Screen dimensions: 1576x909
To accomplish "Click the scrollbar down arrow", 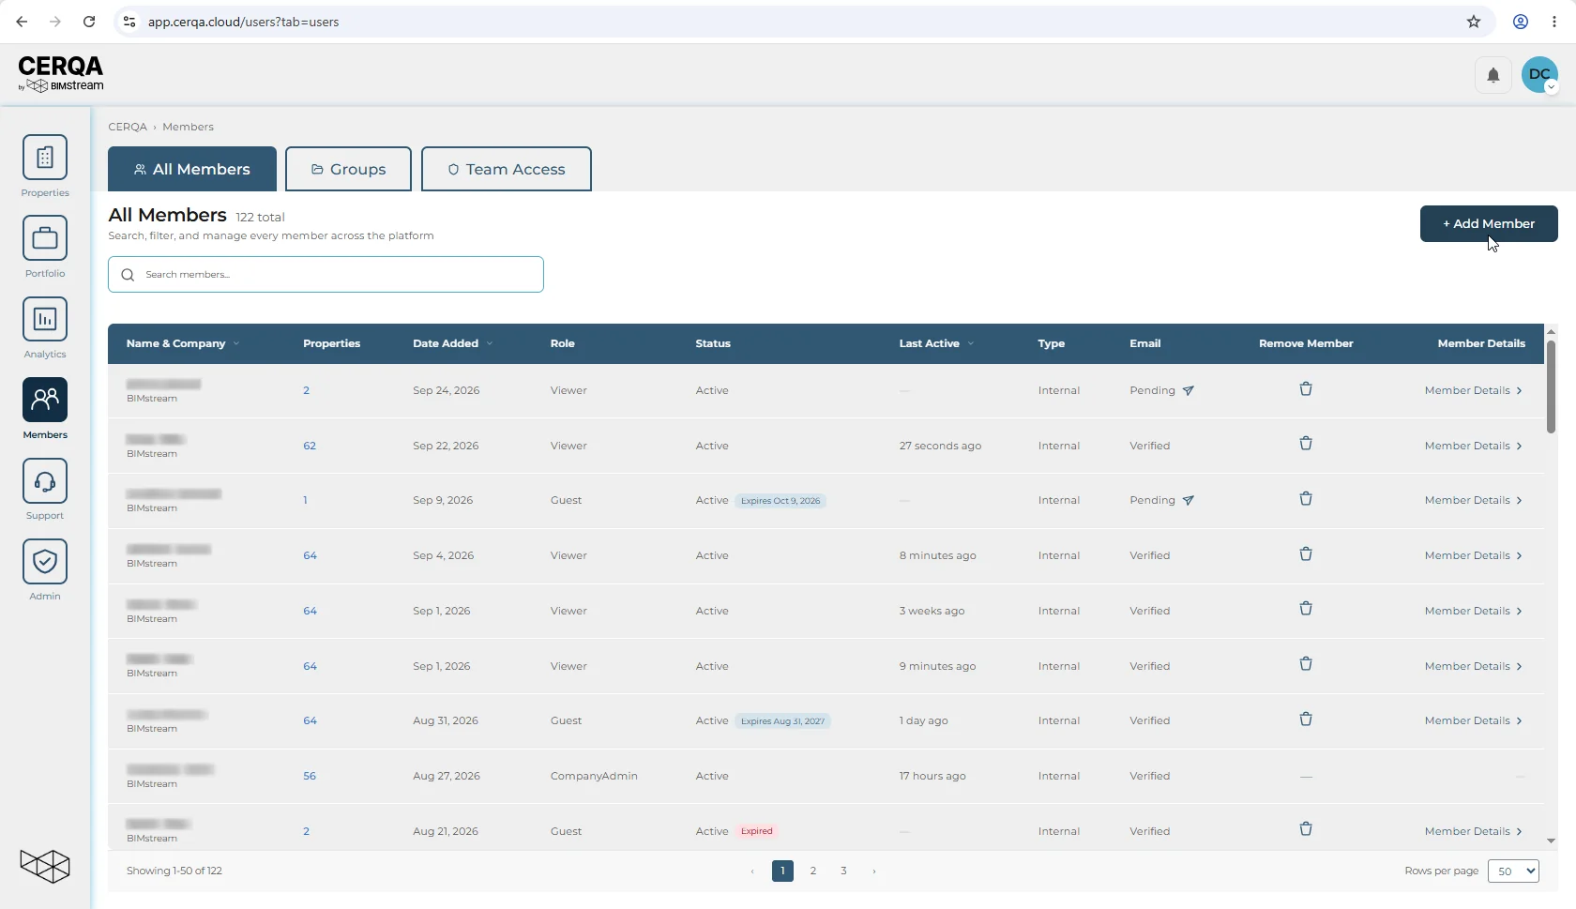I will tap(1551, 841).
